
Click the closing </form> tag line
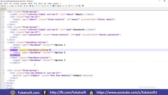tap(9, 83)
